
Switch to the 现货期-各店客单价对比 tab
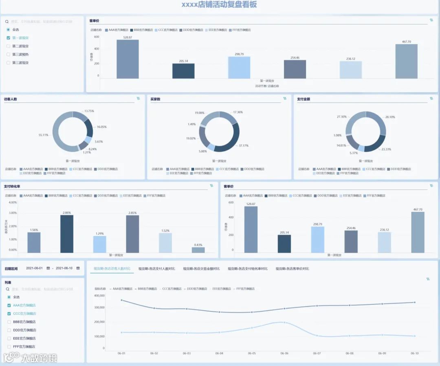[x=292, y=269]
